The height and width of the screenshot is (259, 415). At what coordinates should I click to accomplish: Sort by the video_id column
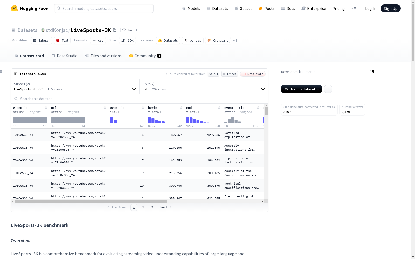coord(46,108)
